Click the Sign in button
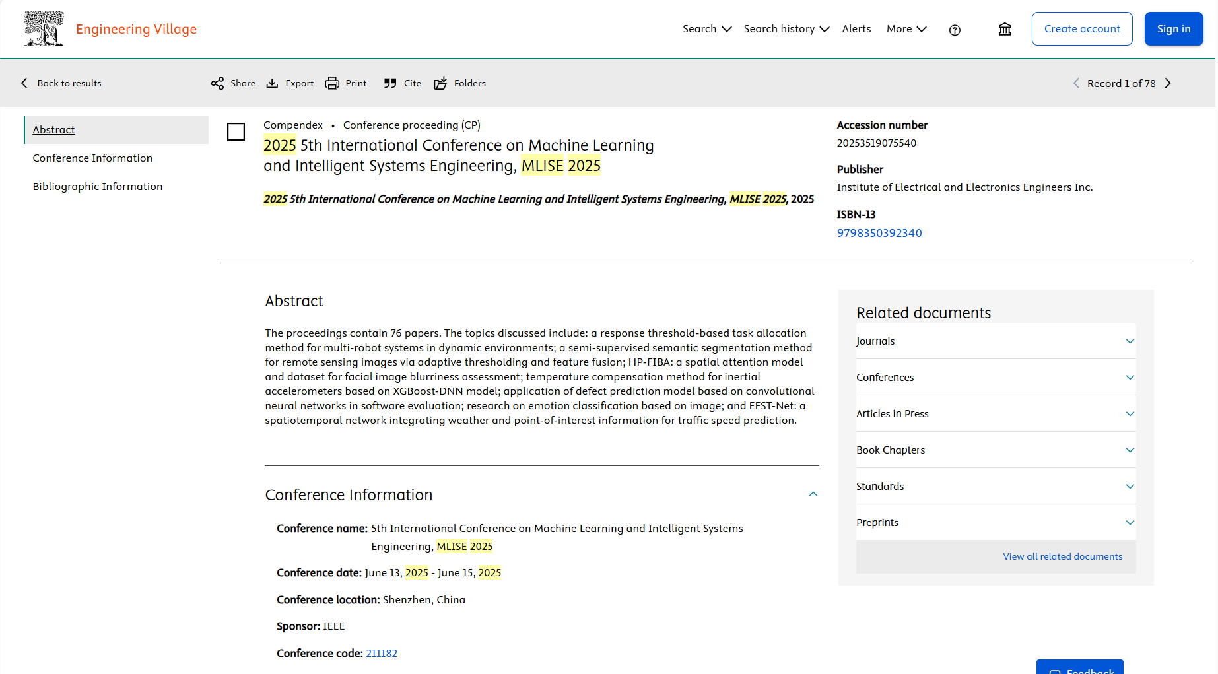Image resolution: width=1218 pixels, height=674 pixels. click(1173, 29)
